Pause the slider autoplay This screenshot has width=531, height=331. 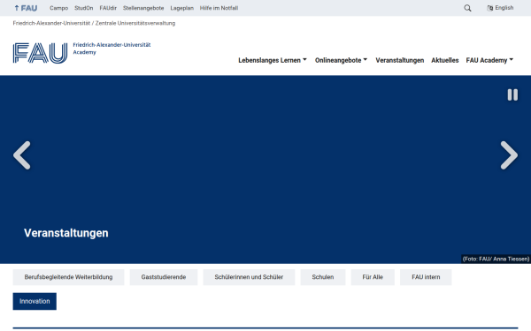click(512, 95)
